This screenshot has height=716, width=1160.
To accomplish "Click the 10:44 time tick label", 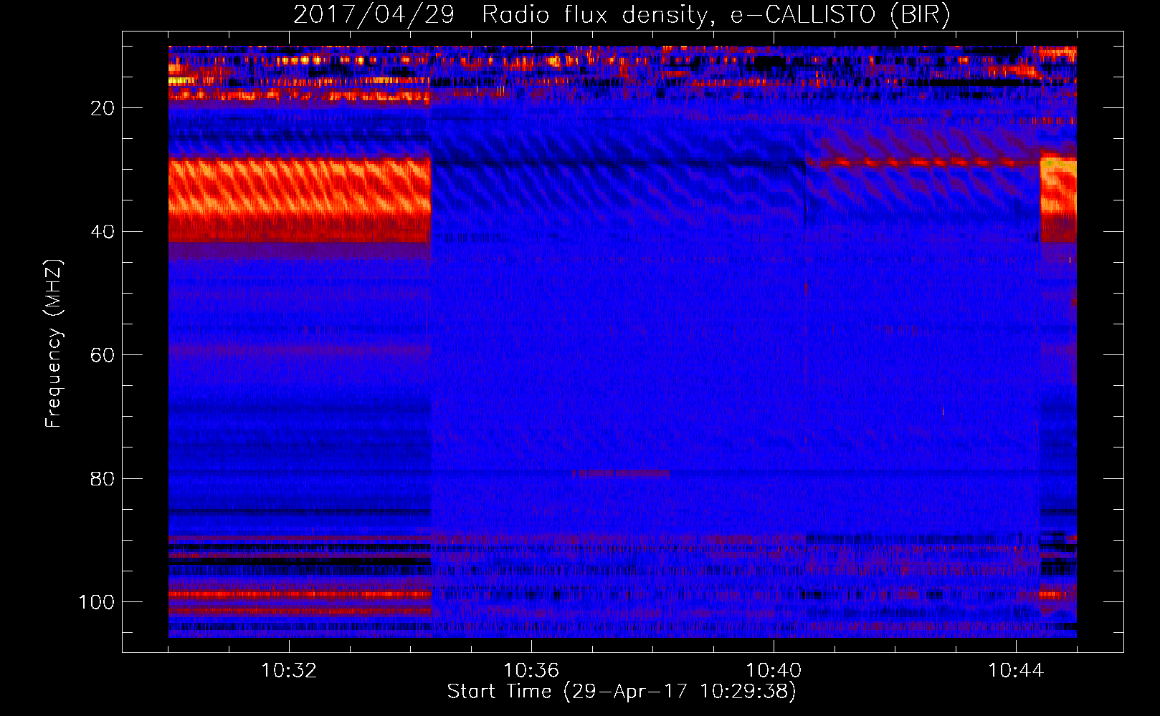I will 1016,671.
